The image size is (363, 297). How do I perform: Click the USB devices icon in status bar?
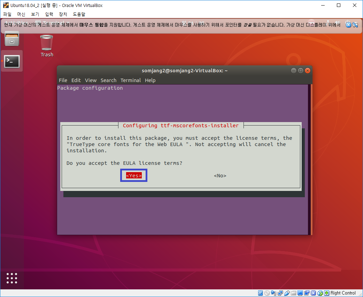click(287, 293)
